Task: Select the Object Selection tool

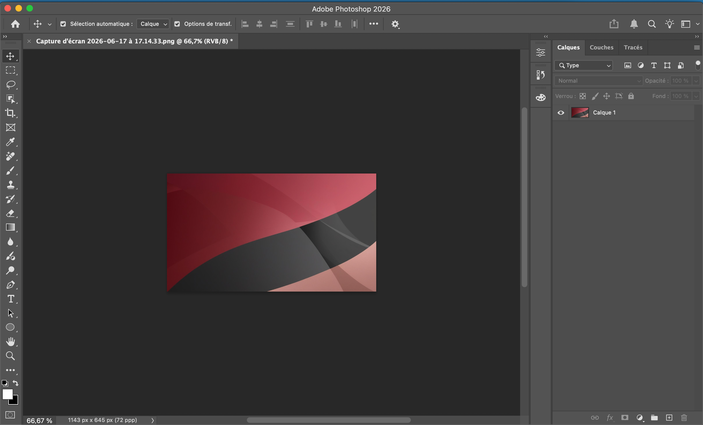Action: click(x=10, y=99)
